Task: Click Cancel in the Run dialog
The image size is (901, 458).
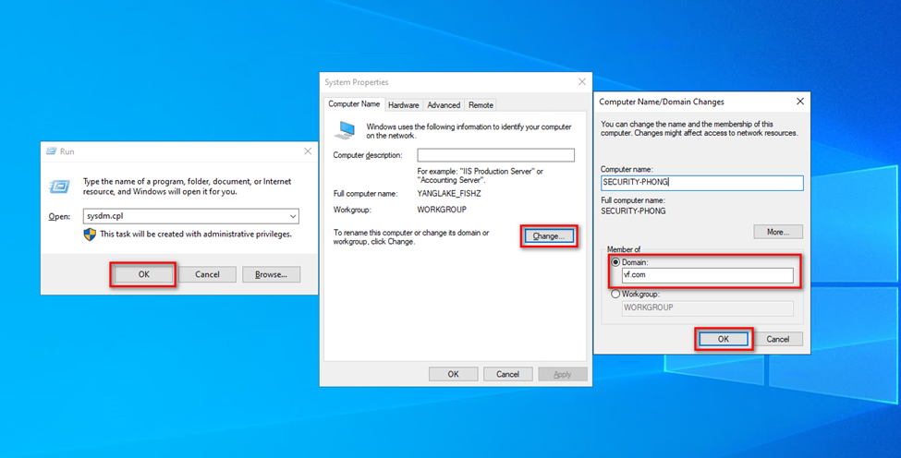Action: click(207, 274)
